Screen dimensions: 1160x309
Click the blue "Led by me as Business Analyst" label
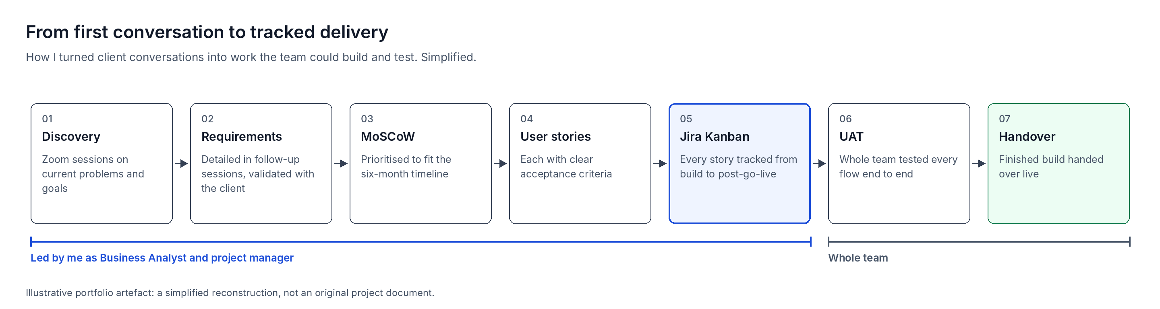point(162,258)
